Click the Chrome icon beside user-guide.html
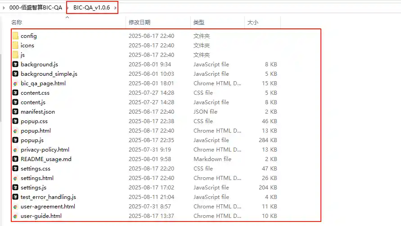This screenshot has height=226, width=401. [15, 216]
